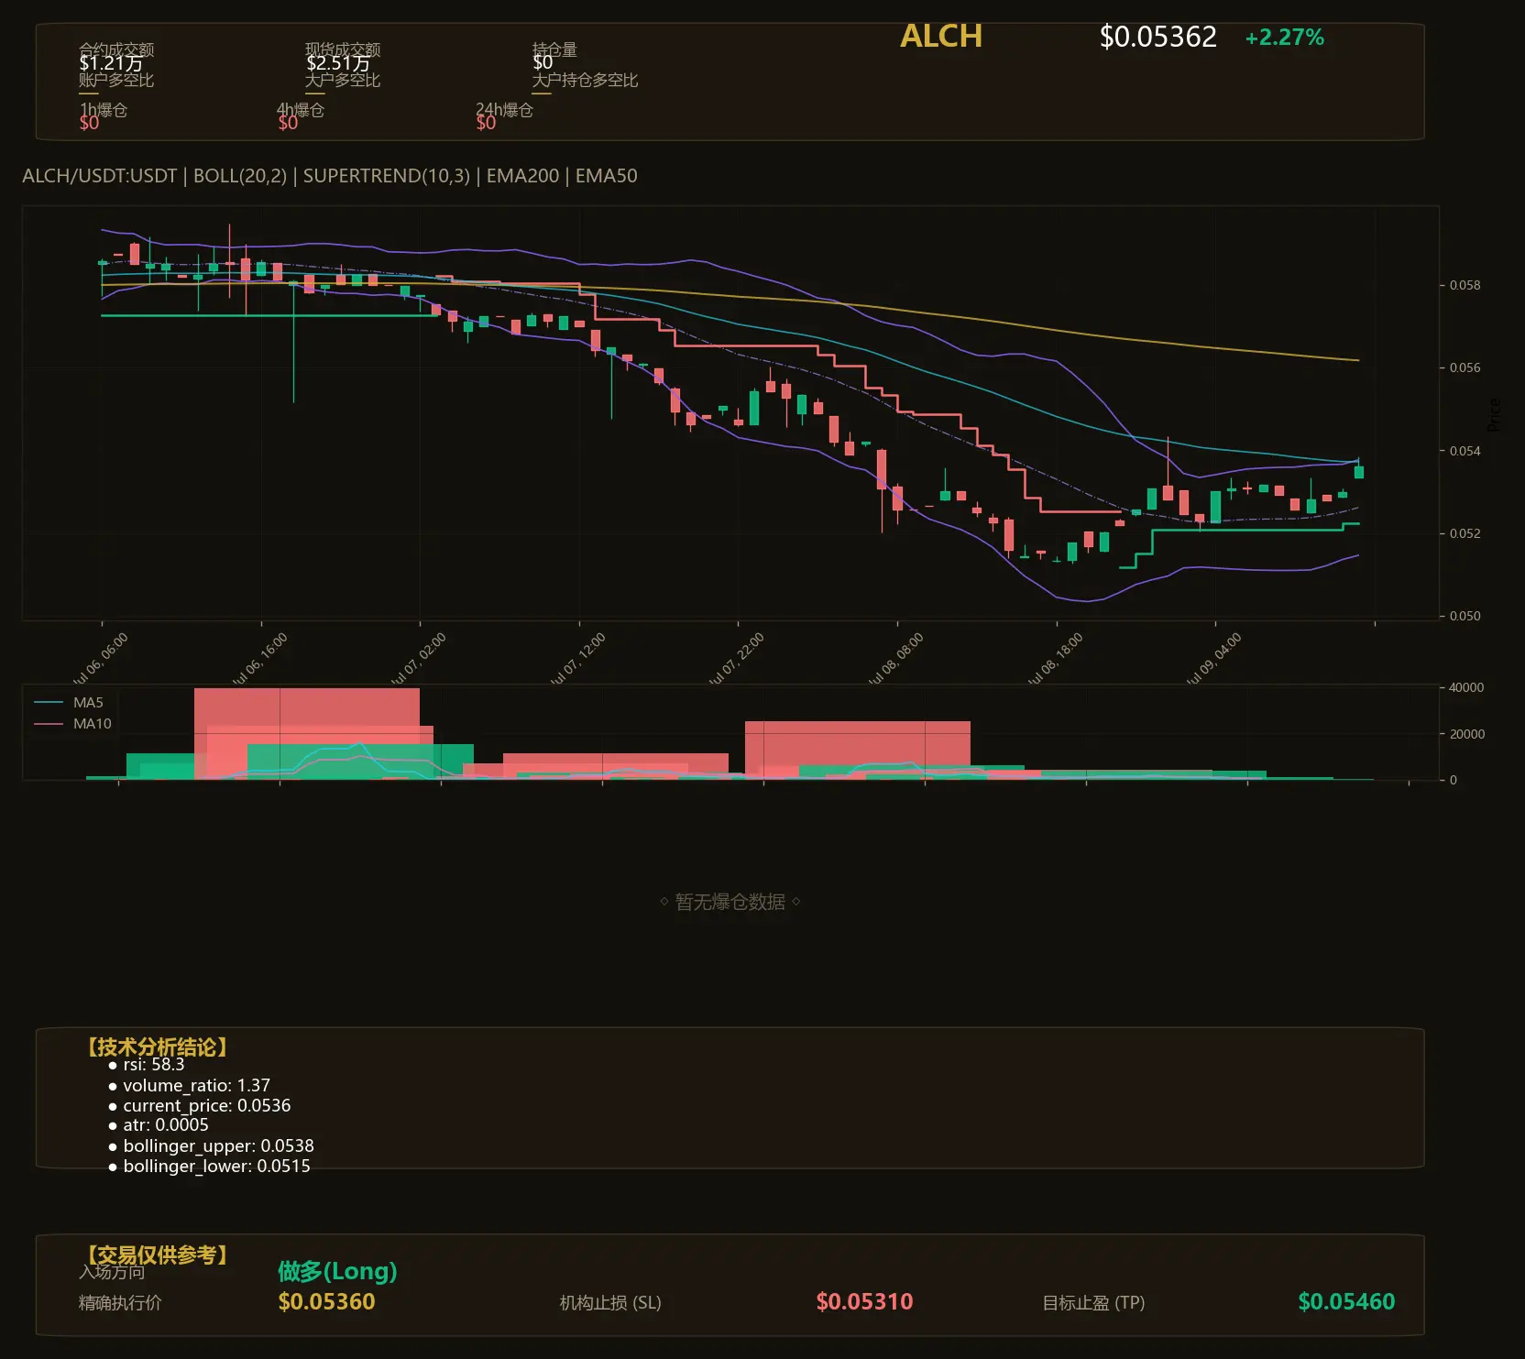Click the entry price $0.05360
1525x1359 pixels.
point(326,1302)
